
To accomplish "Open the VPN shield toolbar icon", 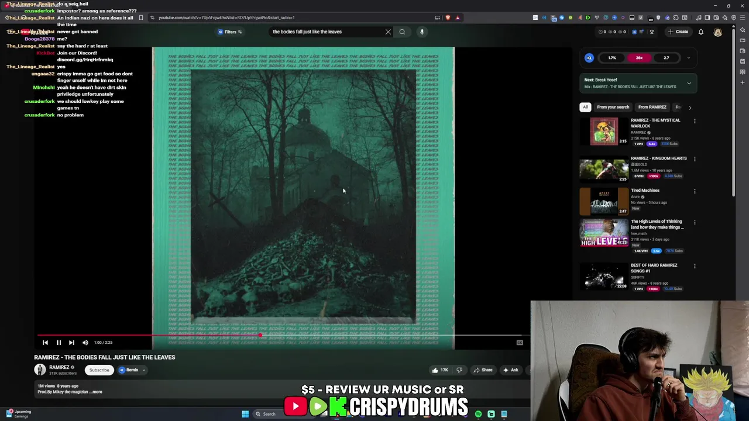I will tap(734, 18).
